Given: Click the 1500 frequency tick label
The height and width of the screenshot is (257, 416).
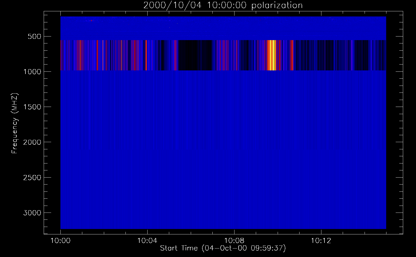Looking at the screenshot, I should click(32, 107).
